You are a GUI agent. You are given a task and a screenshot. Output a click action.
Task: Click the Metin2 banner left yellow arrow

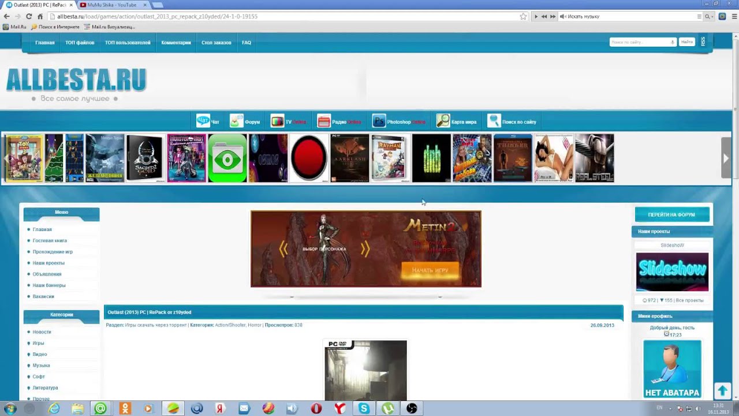pos(283,249)
